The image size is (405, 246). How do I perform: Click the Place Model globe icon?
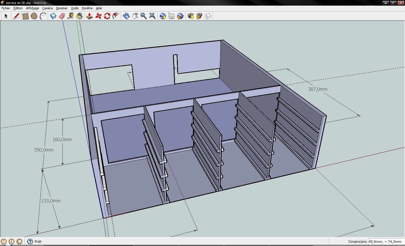180,16
